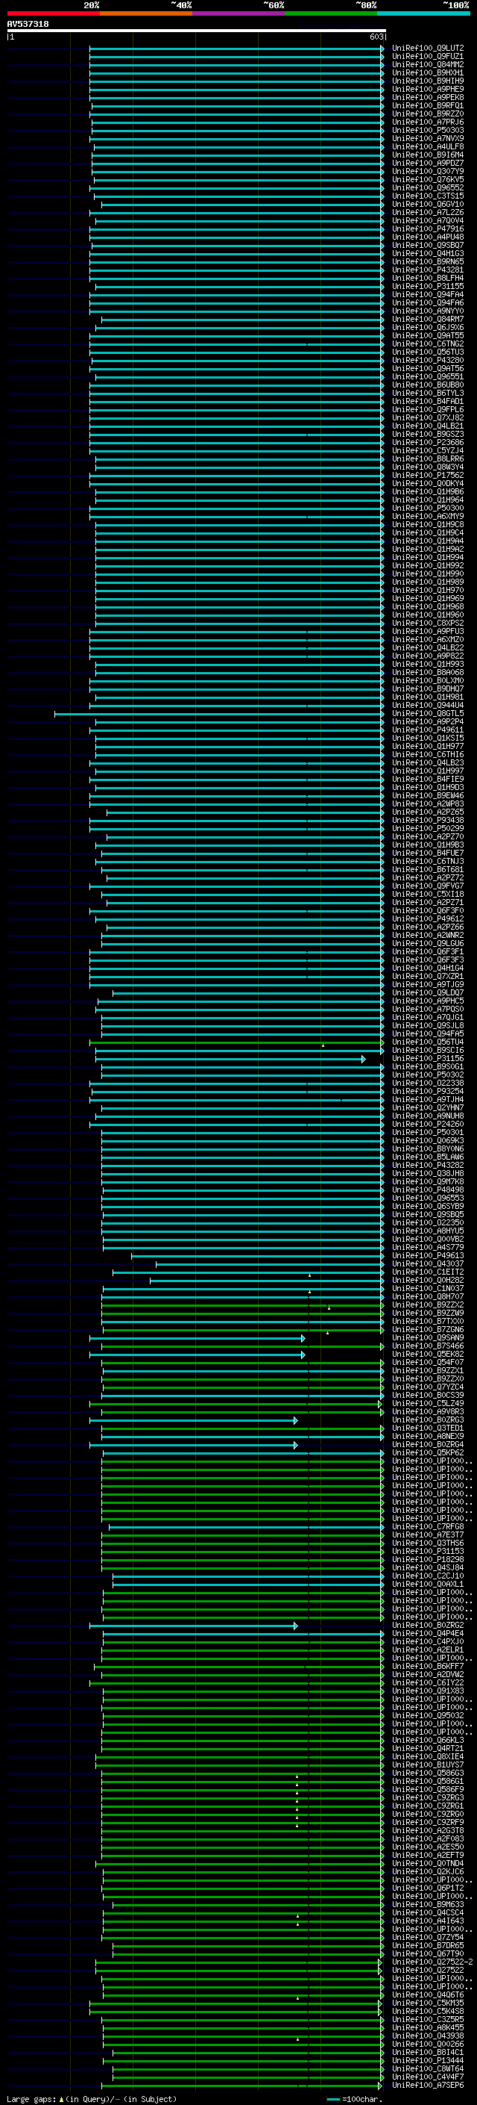The width and height of the screenshot is (477, 2105).
Task: Click the purple ~60% identity legend segment
Action: (x=238, y=13)
